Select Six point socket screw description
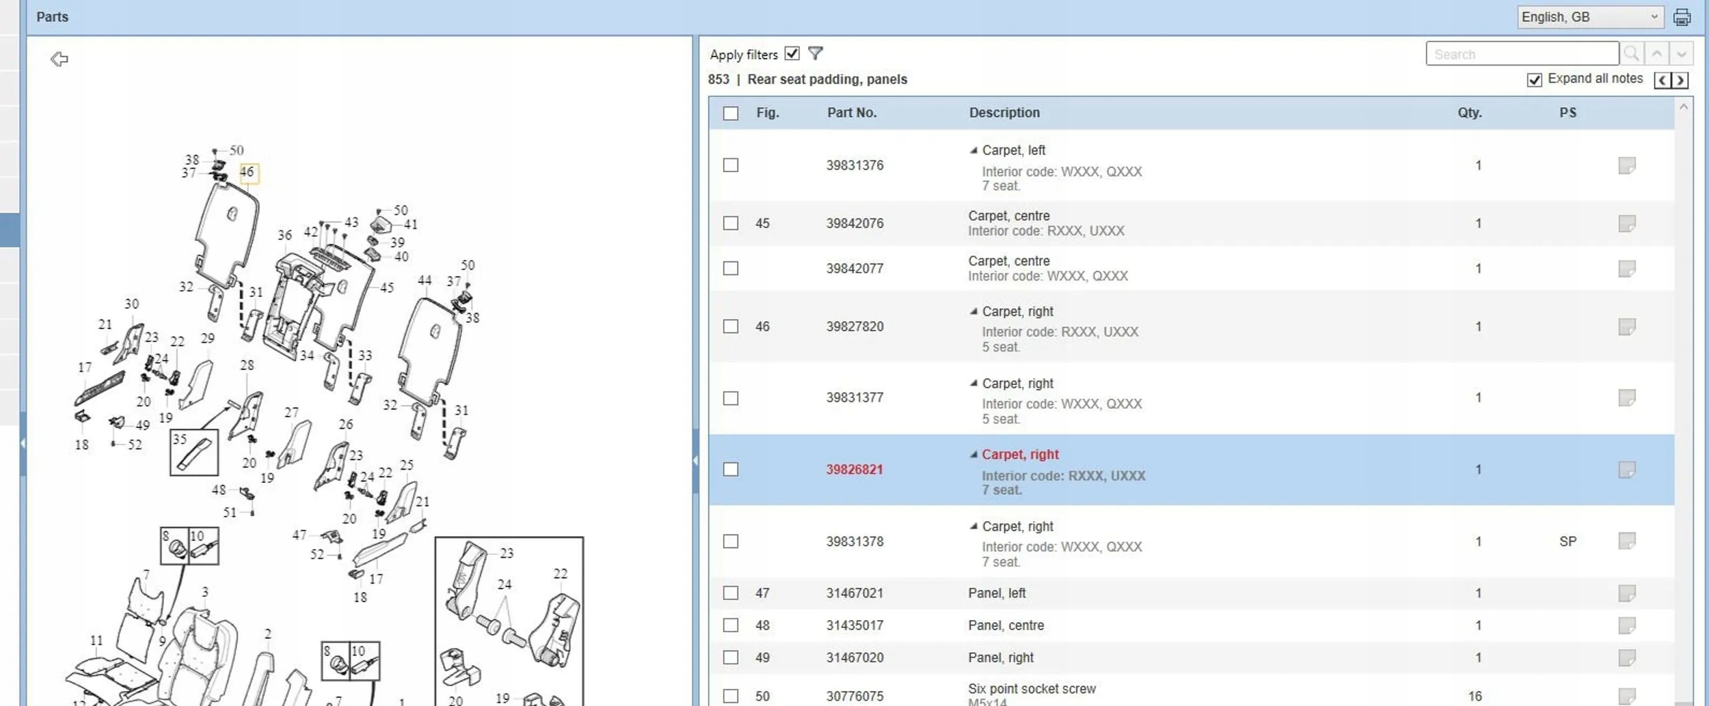 1032,688
